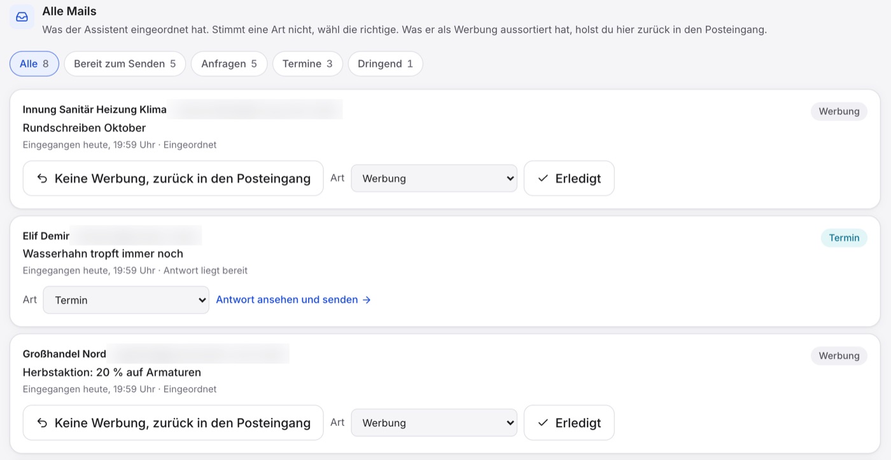Screen dimensions: 891x460
Task: Show the Anfragen 5 filter
Action: coord(229,64)
